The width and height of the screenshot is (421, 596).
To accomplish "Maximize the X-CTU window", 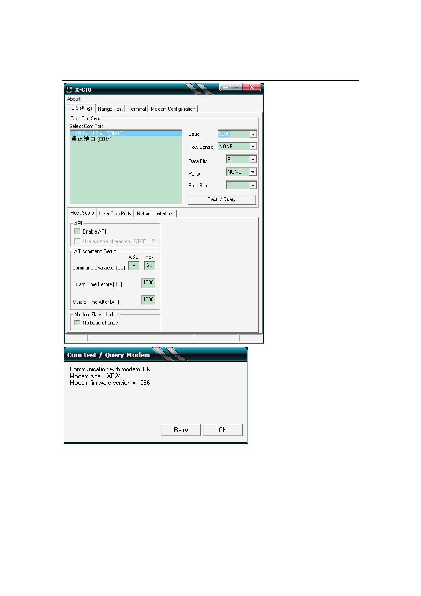I will point(236,87).
